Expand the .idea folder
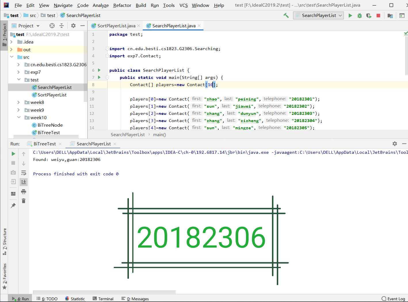Screen dimensions: 408x302 pyautogui.click(x=12, y=42)
